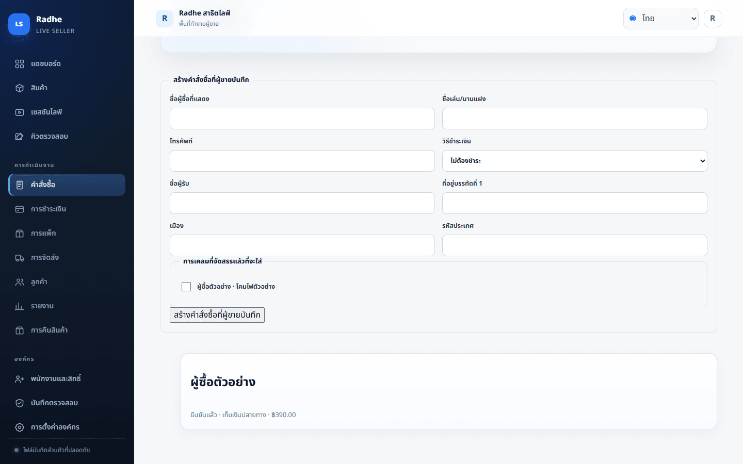Click the ผู้ซื้อตัวอย่าง order card heading

click(223, 382)
